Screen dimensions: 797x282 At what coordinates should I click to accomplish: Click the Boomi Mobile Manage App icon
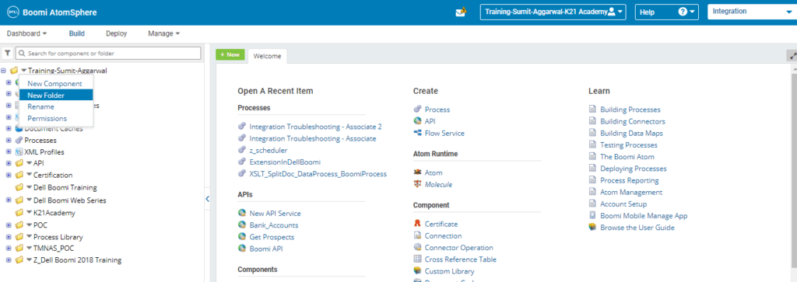pyautogui.click(x=592, y=215)
